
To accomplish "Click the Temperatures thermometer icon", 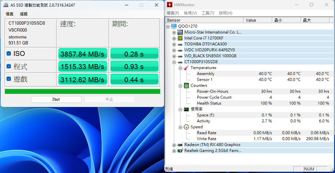I will click(186, 68).
